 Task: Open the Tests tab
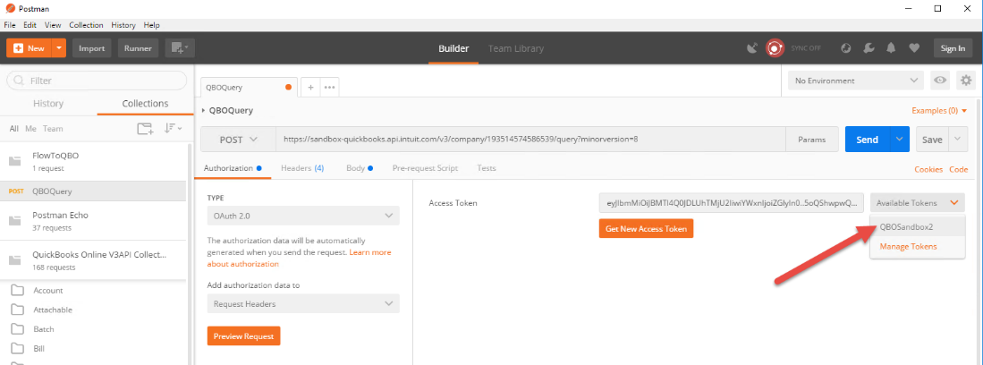pos(487,168)
